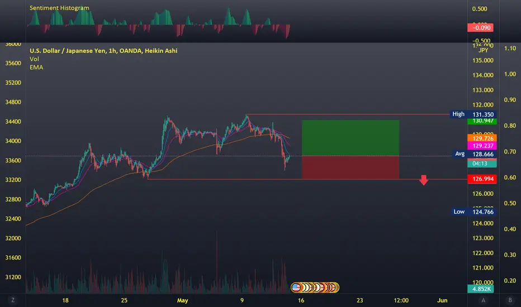Click the 25 date label on the time axis
521x307 pixels.
tap(124, 300)
